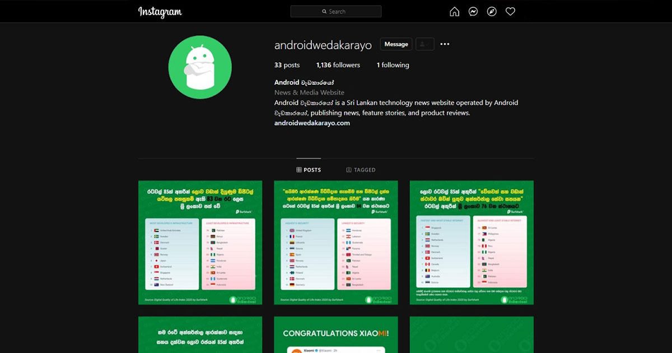View notifications via heart icon
Image resolution: width=672 pixels, height=353 pixels.
point(510,11)
